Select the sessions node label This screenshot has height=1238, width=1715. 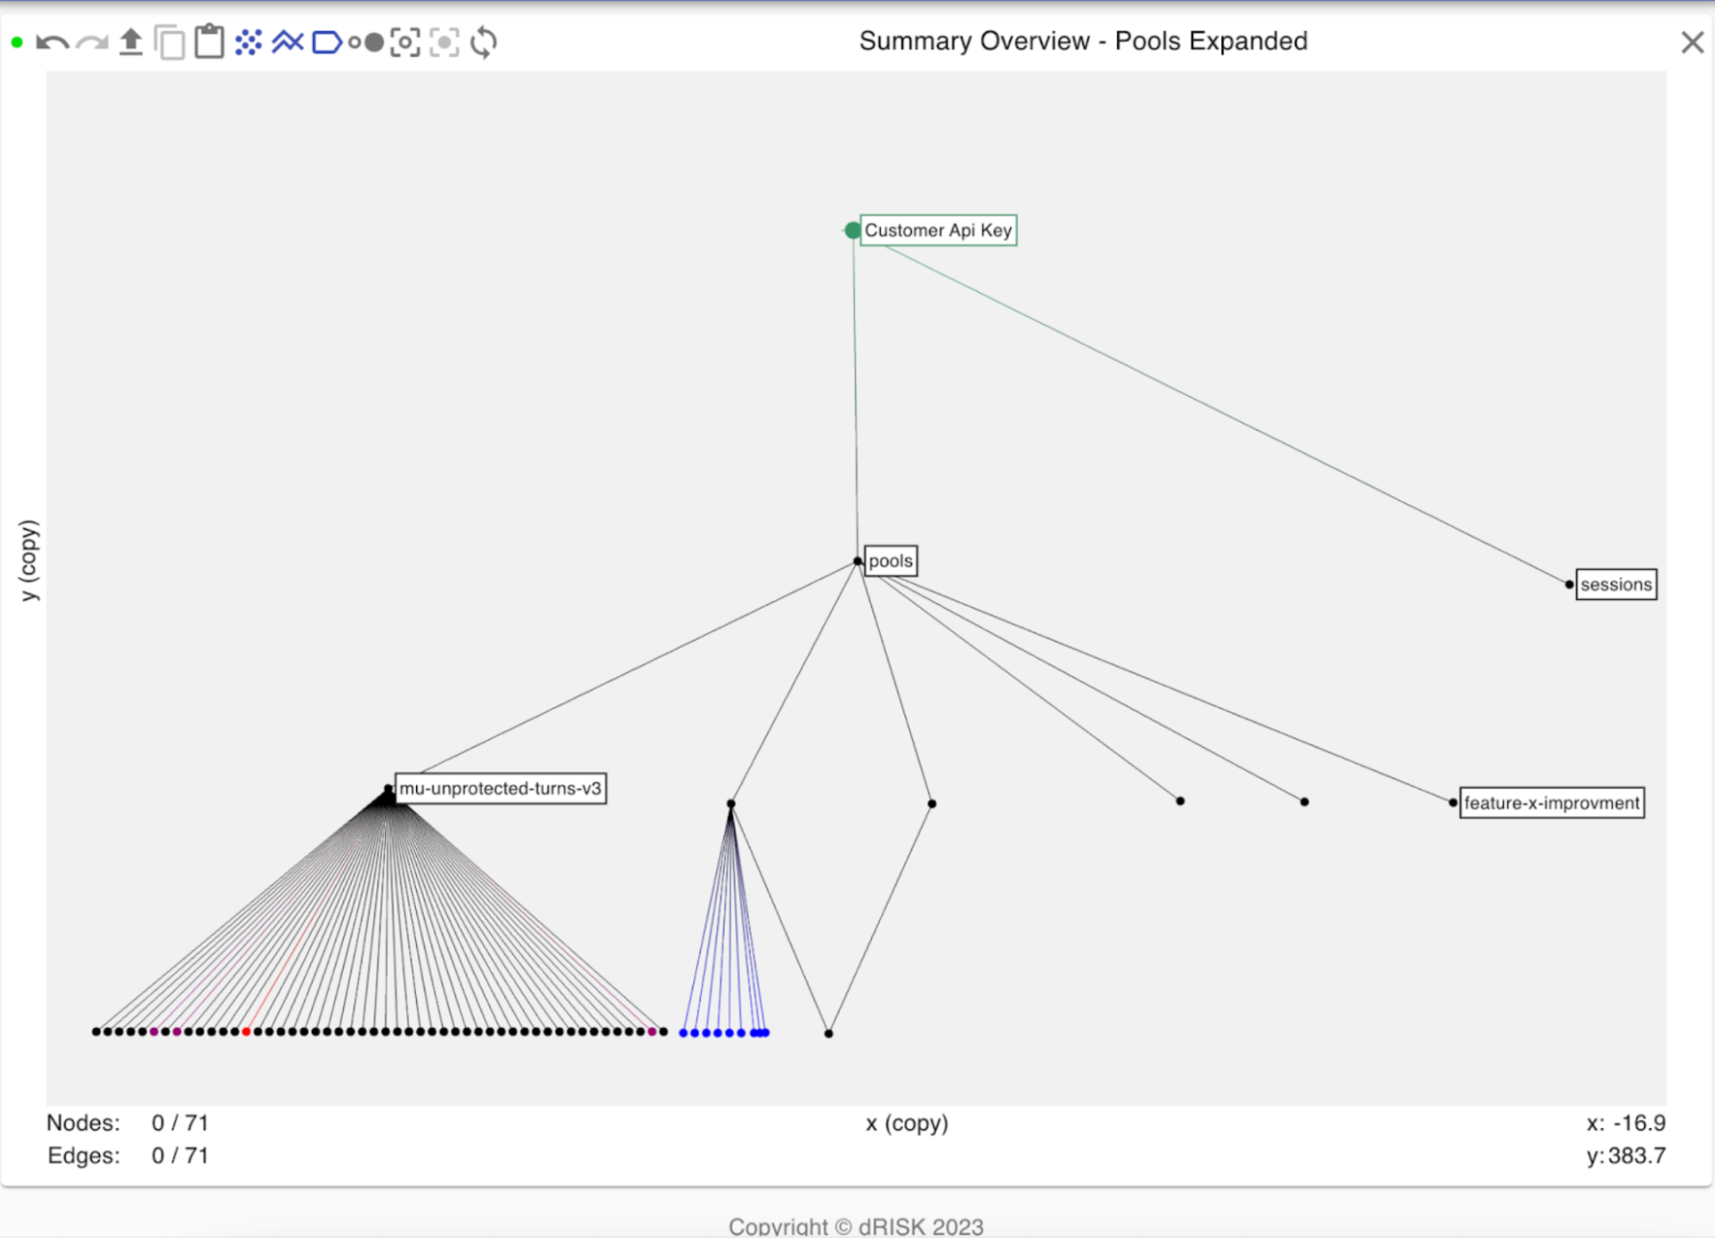1616,584
